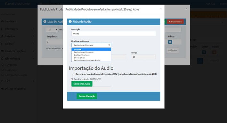
Task: Collapse Tele Marketing sidebar menu
Action: tap(17, 59)
